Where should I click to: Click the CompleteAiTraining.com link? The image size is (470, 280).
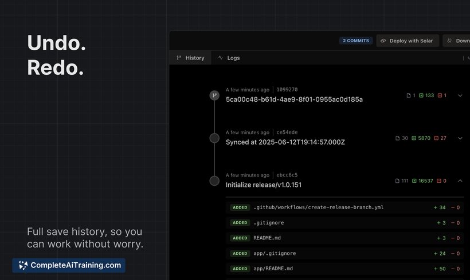[69, 265]
